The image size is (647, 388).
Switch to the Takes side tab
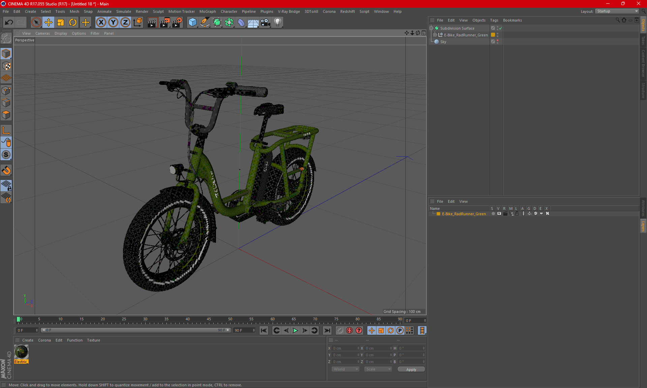tap(643, 41)
